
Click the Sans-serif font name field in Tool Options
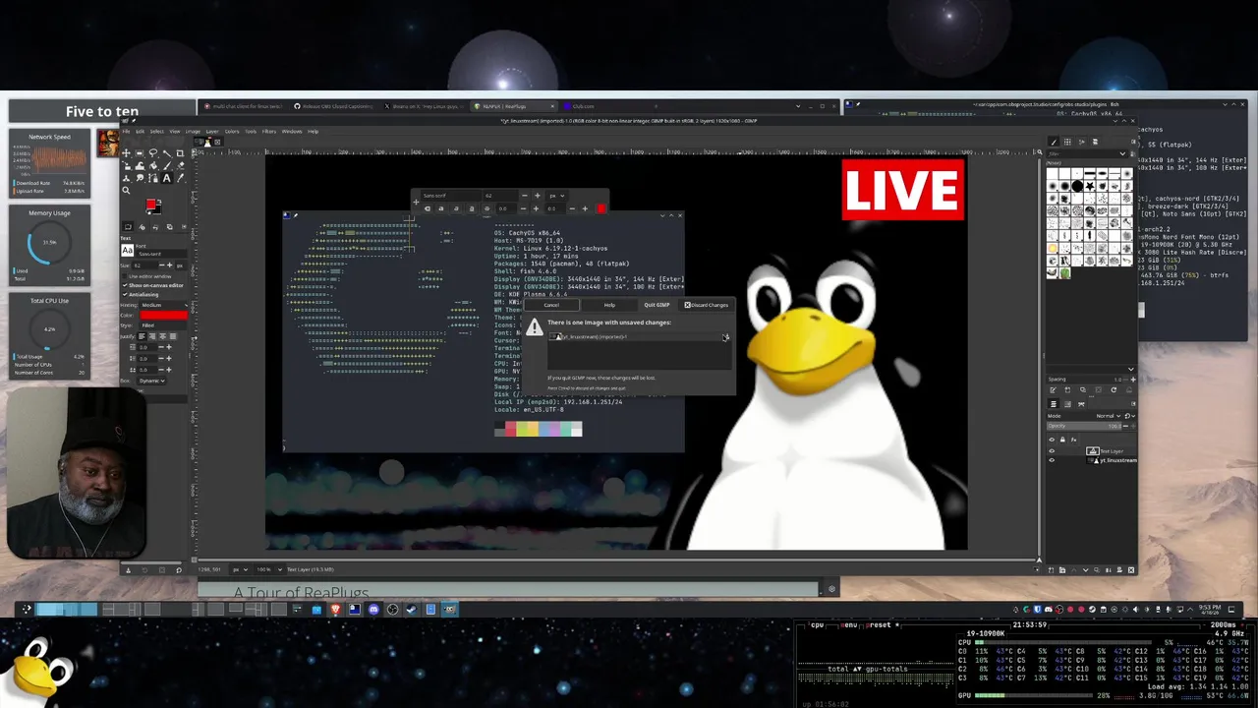pos(162,254)
